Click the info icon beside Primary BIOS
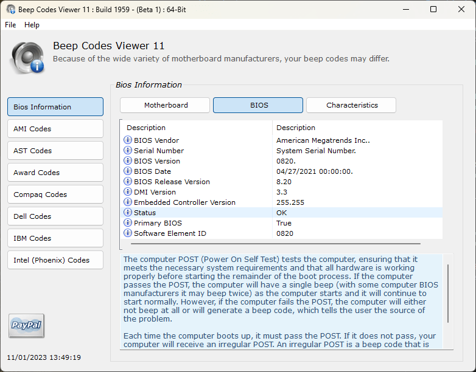This screenshot has height=372, width=476. coord(128,222)
